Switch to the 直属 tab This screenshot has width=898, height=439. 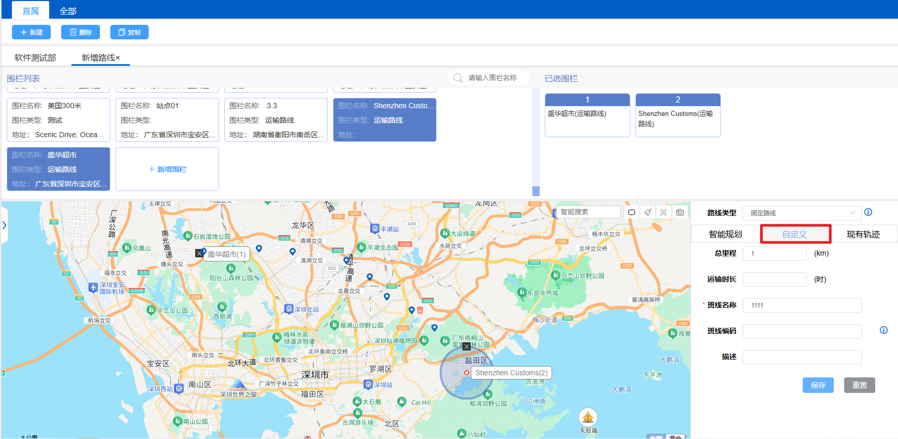pos(31,11)
